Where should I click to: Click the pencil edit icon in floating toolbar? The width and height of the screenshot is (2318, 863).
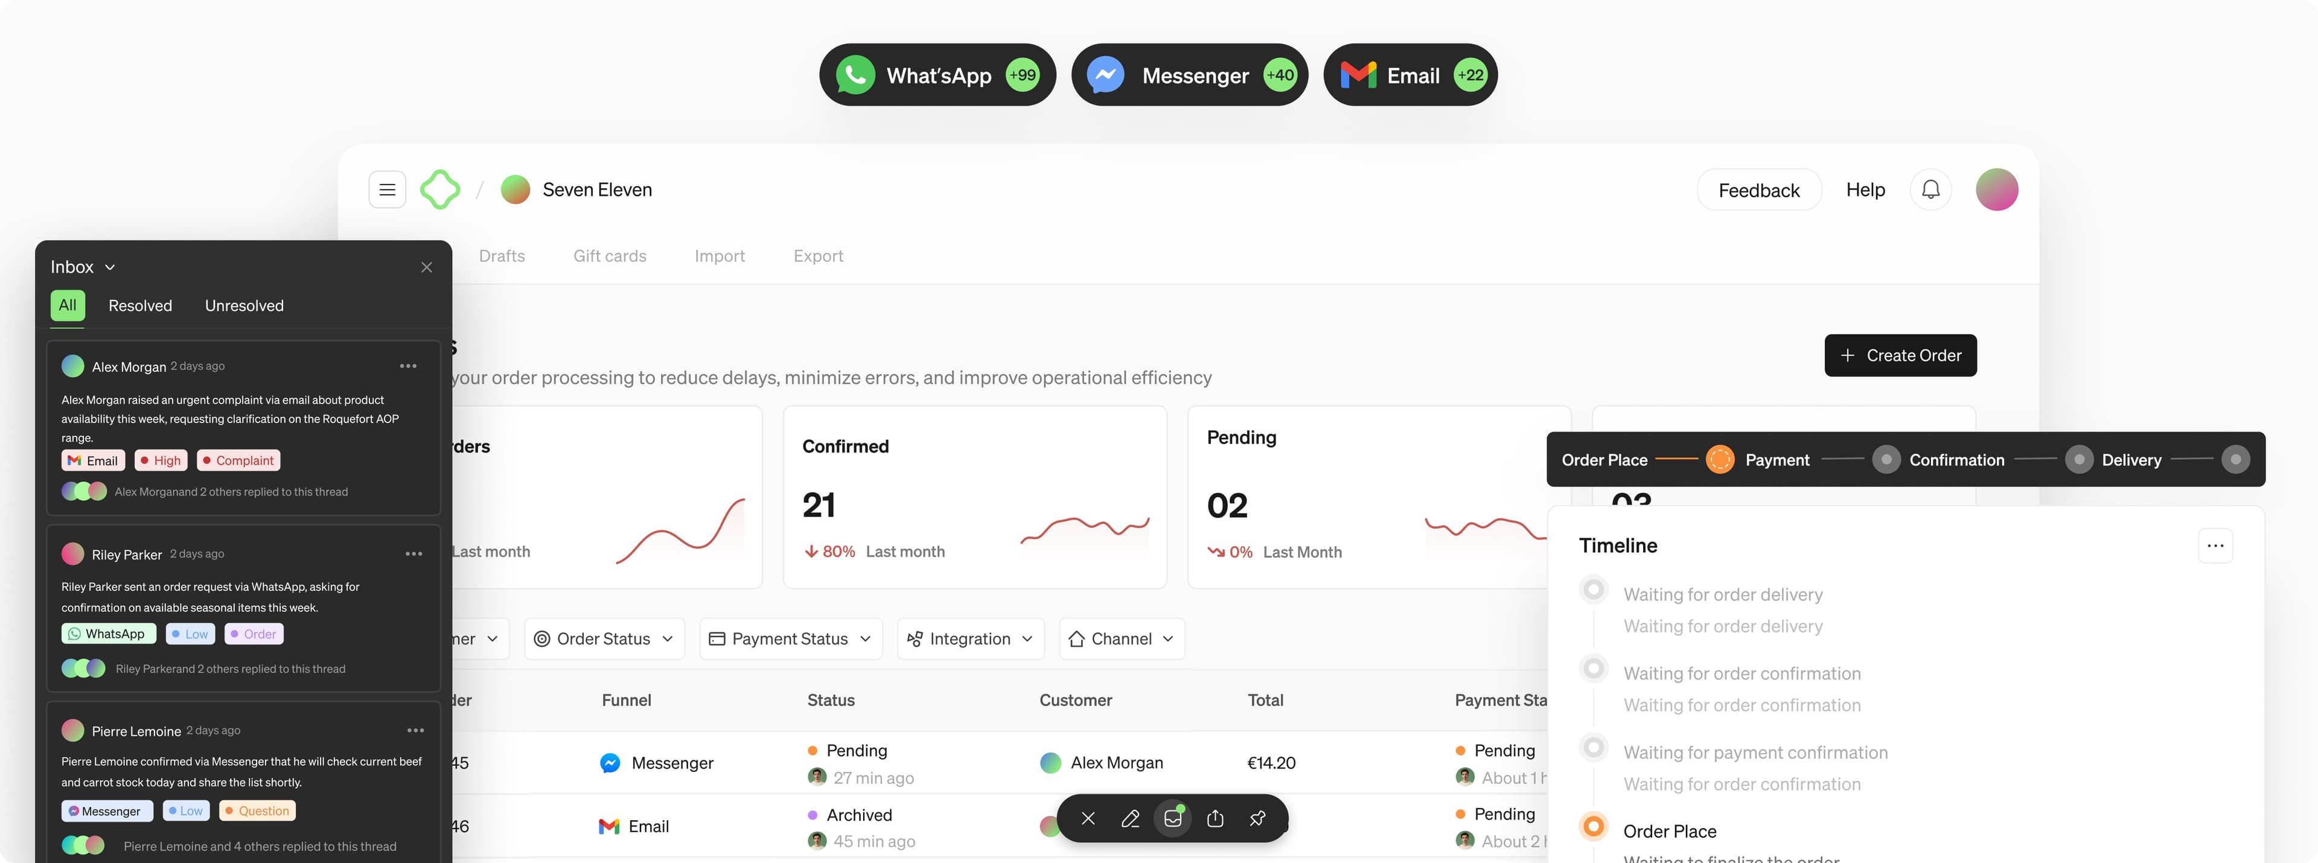point(1130,818)
